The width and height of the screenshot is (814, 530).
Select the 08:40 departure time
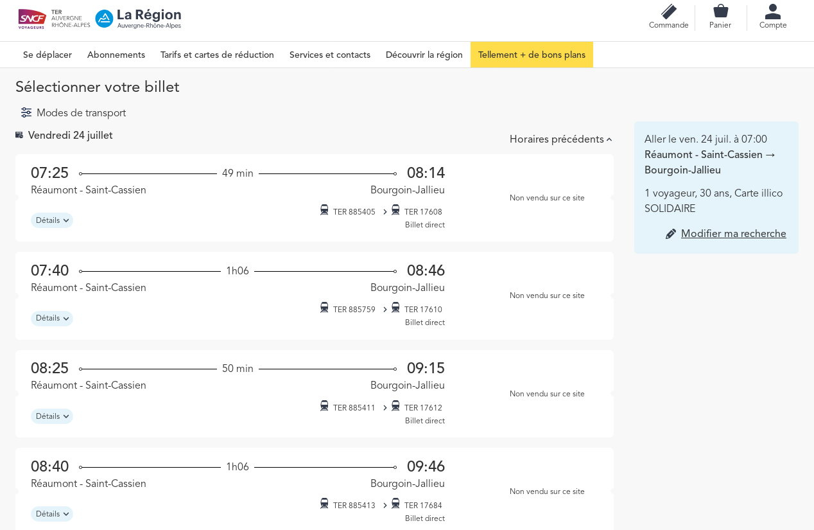49,467
